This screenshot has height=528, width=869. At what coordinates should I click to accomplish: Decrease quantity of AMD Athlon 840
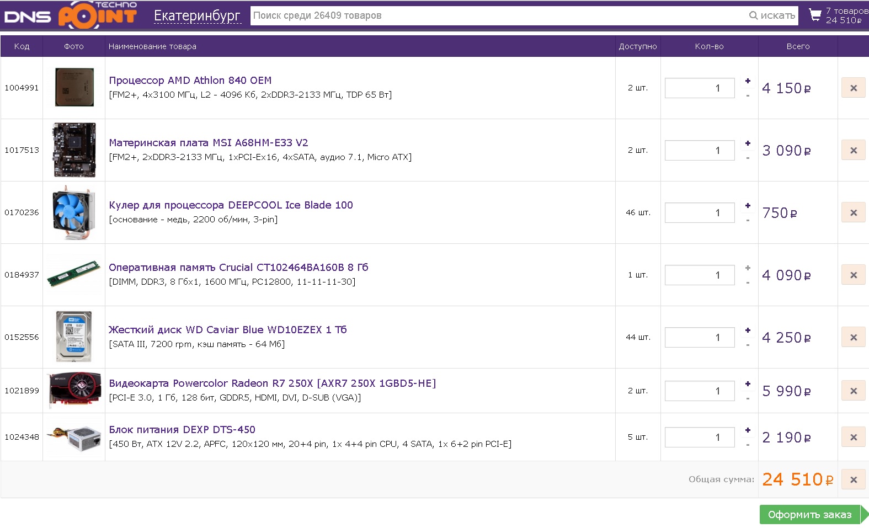click(x=748, y=95)
